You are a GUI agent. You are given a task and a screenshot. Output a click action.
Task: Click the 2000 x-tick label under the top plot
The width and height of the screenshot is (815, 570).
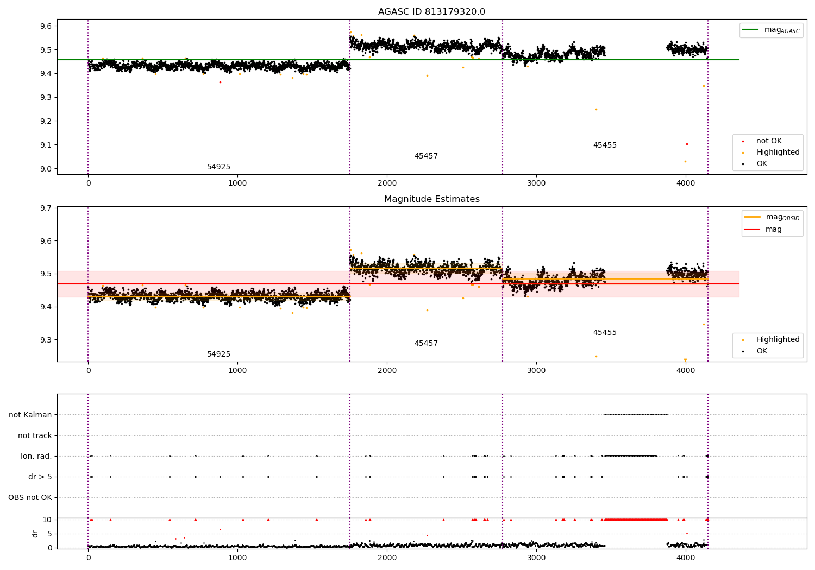click(x=387, y=183)
